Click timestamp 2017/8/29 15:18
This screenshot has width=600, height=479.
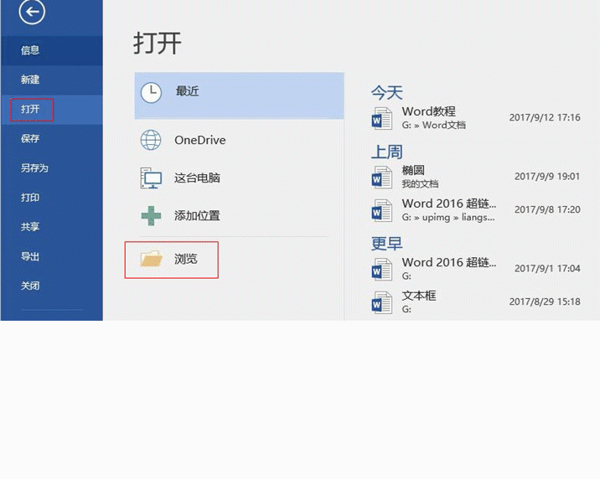click(545, 301)
